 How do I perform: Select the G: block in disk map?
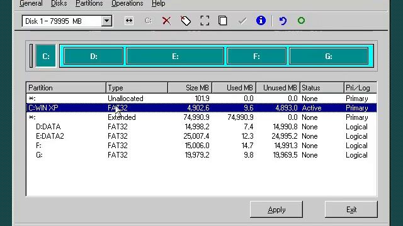(329, 56)
